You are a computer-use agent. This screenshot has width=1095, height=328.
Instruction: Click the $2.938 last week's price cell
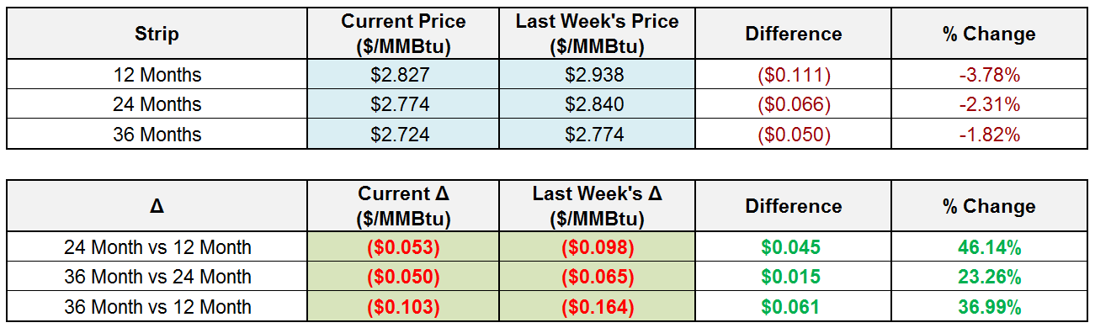click(597, 75)
